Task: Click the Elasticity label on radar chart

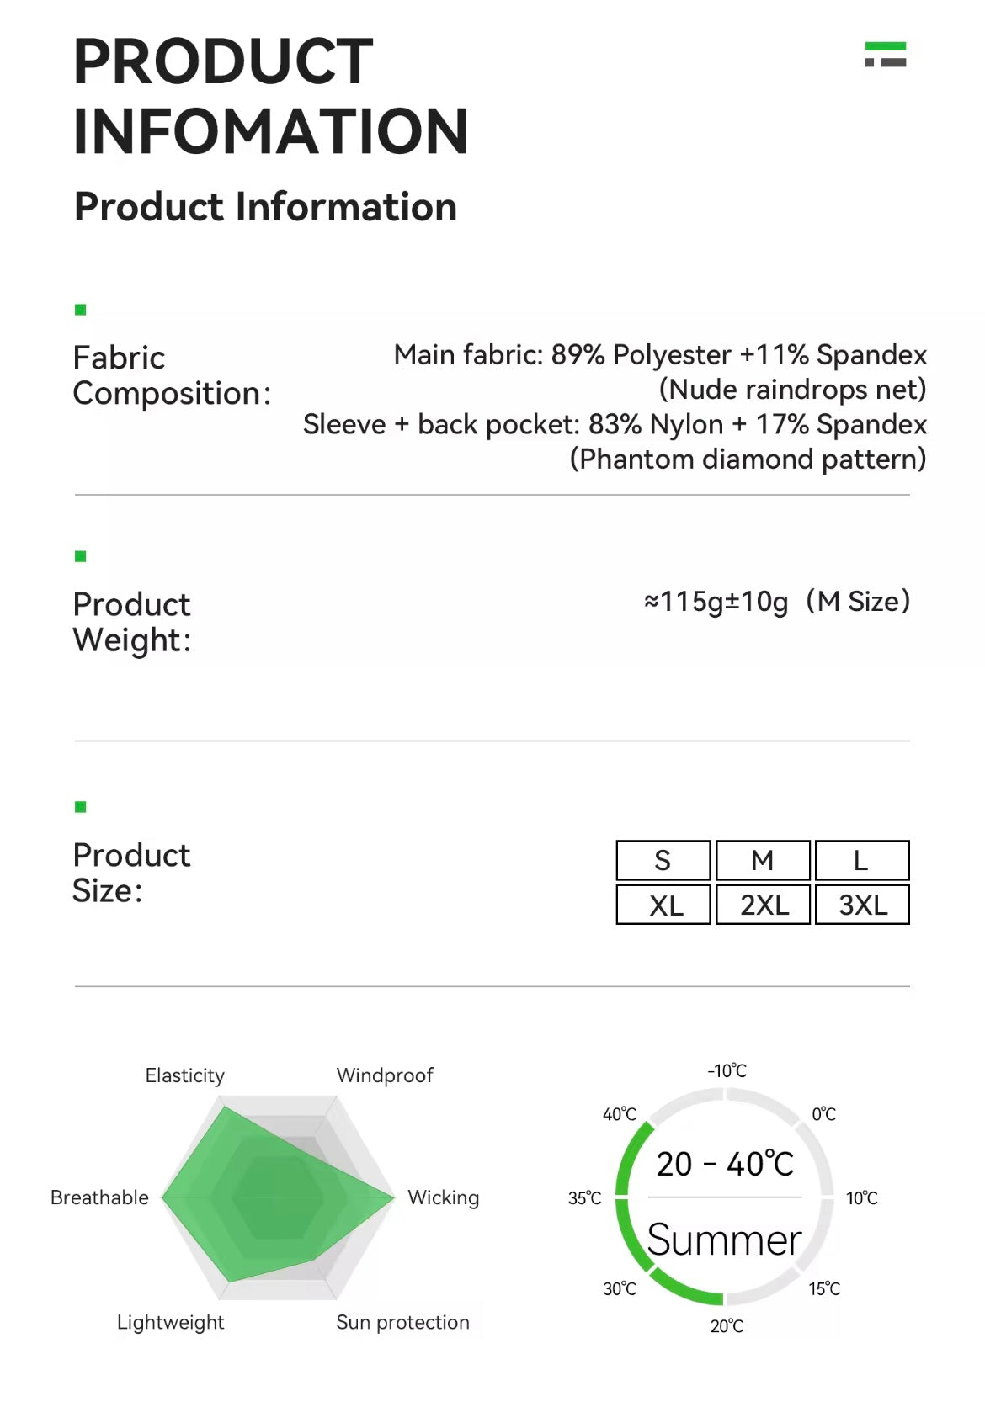Action: 185,1075
